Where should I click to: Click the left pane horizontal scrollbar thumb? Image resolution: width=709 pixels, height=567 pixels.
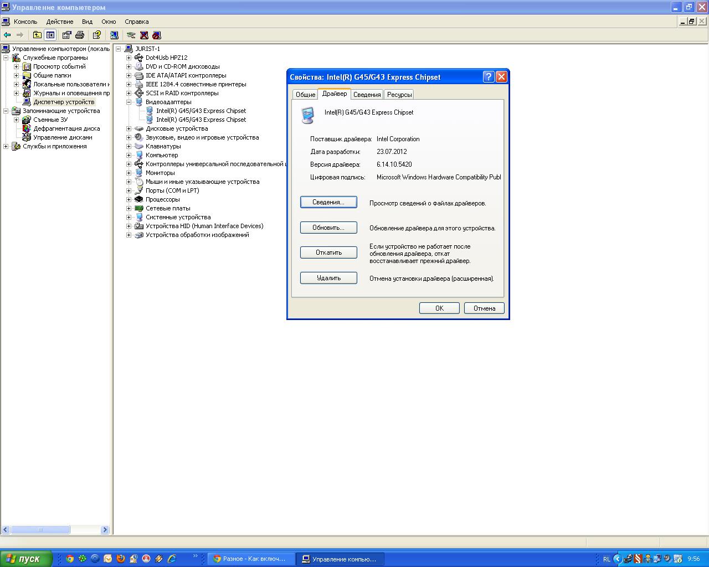tap(40, 530)
